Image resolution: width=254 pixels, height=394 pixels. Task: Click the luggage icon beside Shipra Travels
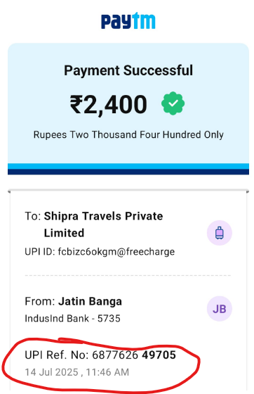point(220,233)
